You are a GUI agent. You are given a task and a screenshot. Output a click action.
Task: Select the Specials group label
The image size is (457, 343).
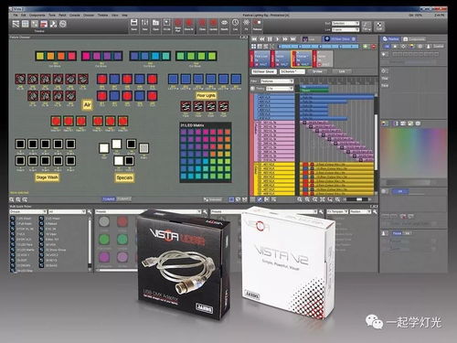click(x=124, y=177)
